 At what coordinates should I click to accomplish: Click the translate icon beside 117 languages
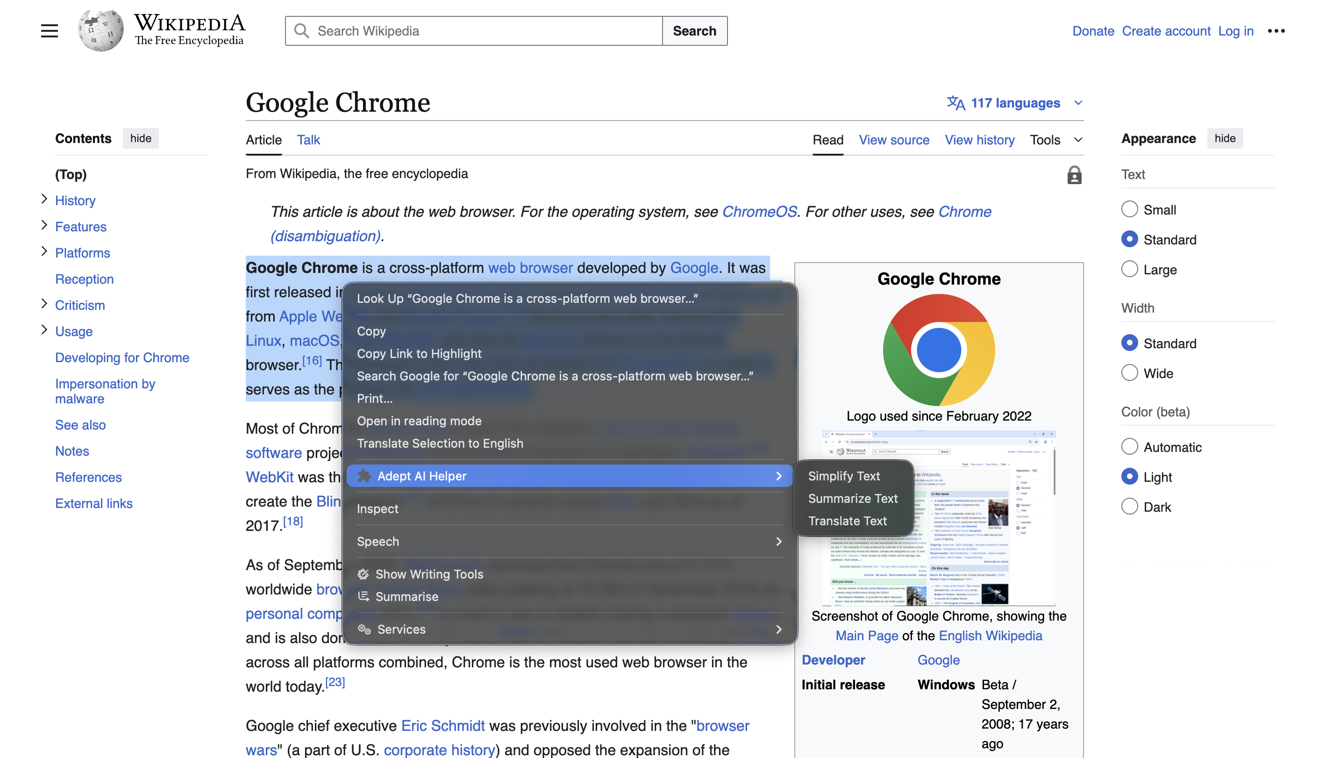click(x=955, y=102)
